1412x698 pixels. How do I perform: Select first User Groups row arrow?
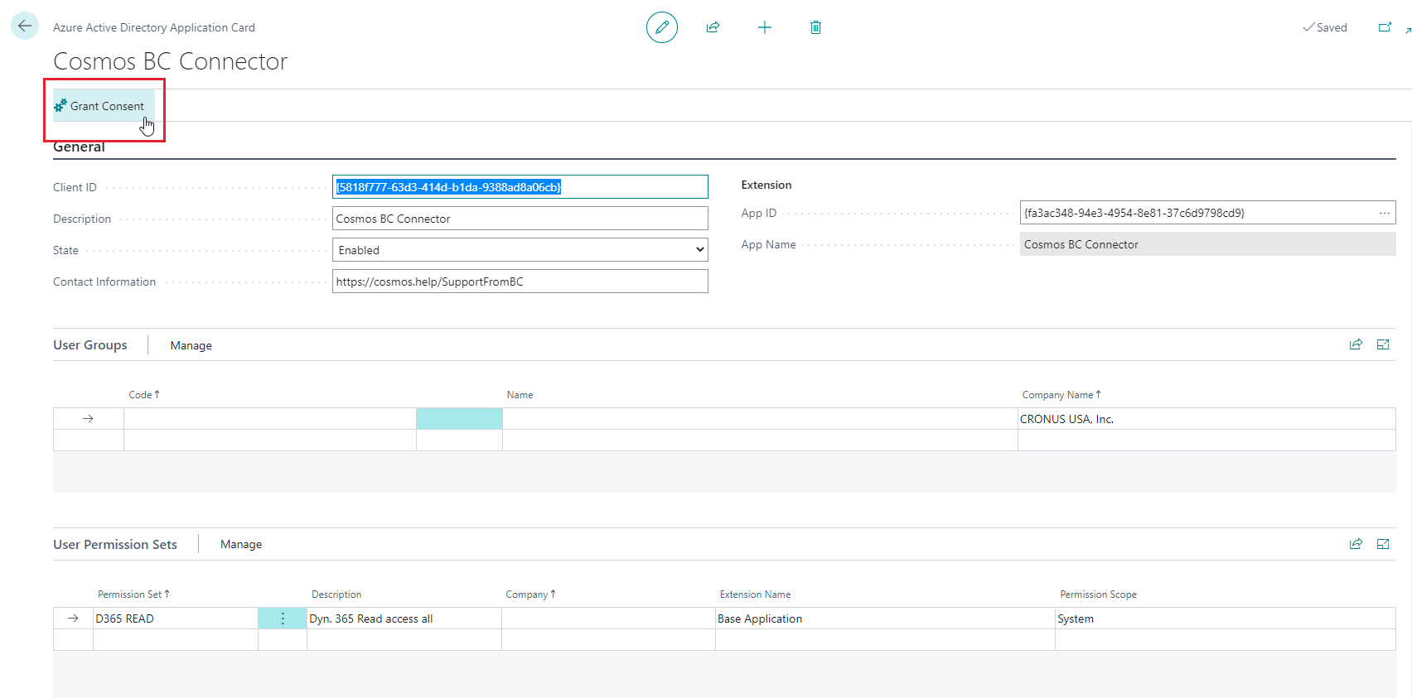click(88, 419)
